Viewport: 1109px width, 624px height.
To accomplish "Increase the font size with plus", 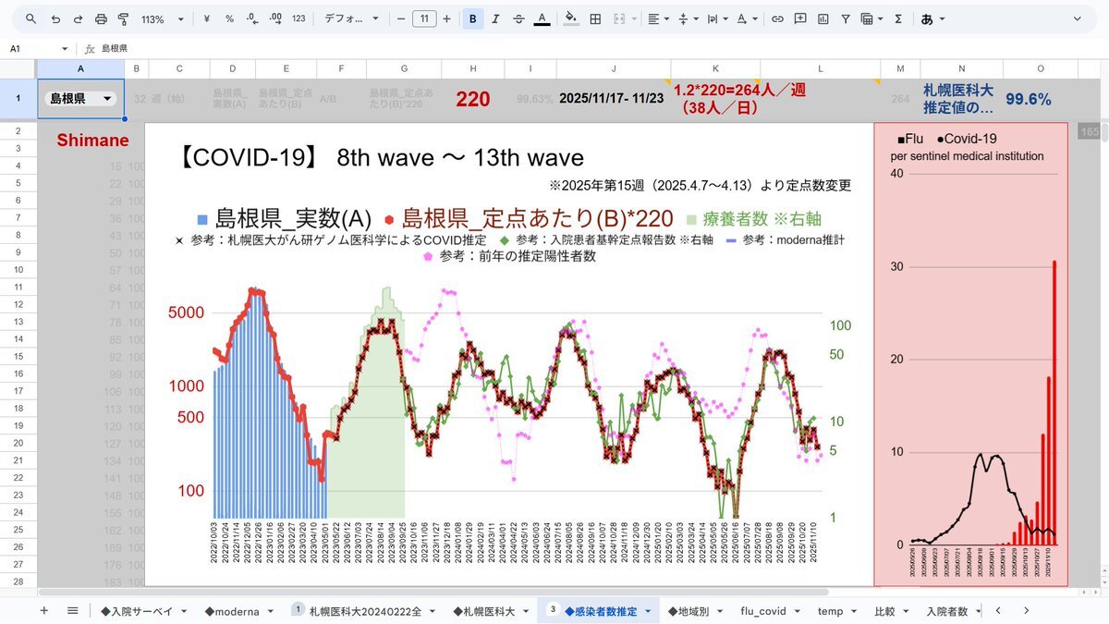I will [x=447, y=18].
